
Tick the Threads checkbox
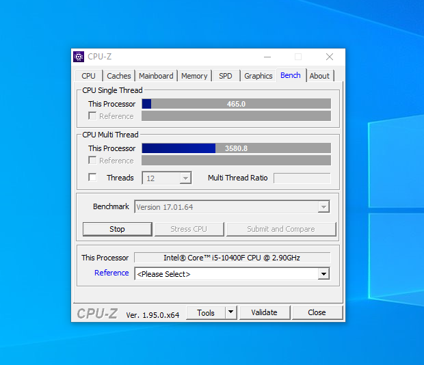click(x=92, y=178)
